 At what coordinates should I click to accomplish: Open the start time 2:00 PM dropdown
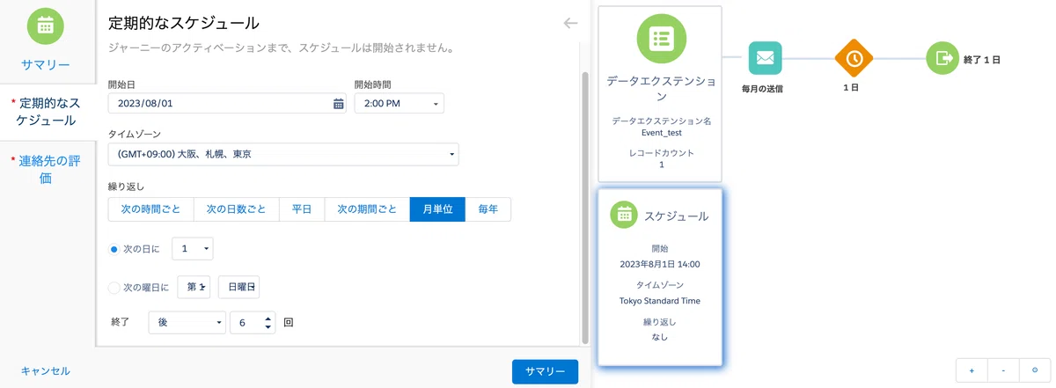(x=399, y=104)
